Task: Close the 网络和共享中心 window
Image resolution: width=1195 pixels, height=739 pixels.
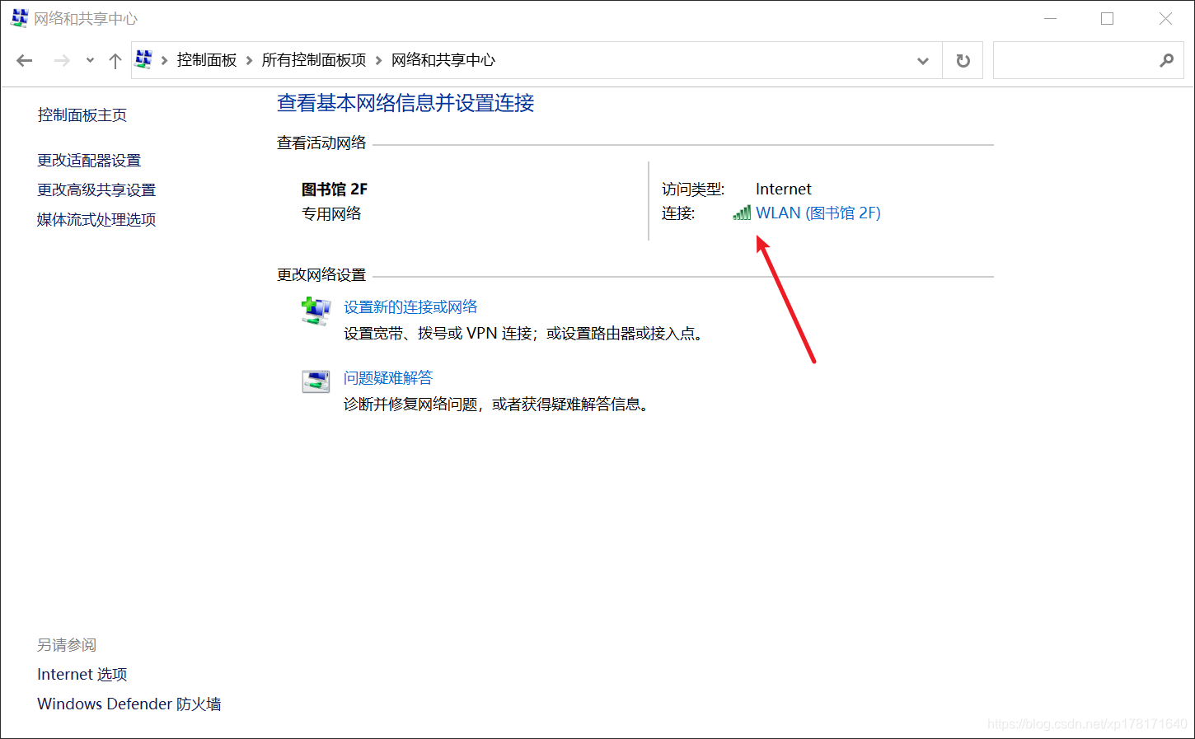Action: pyautogui.click(x=1165, y=18)
